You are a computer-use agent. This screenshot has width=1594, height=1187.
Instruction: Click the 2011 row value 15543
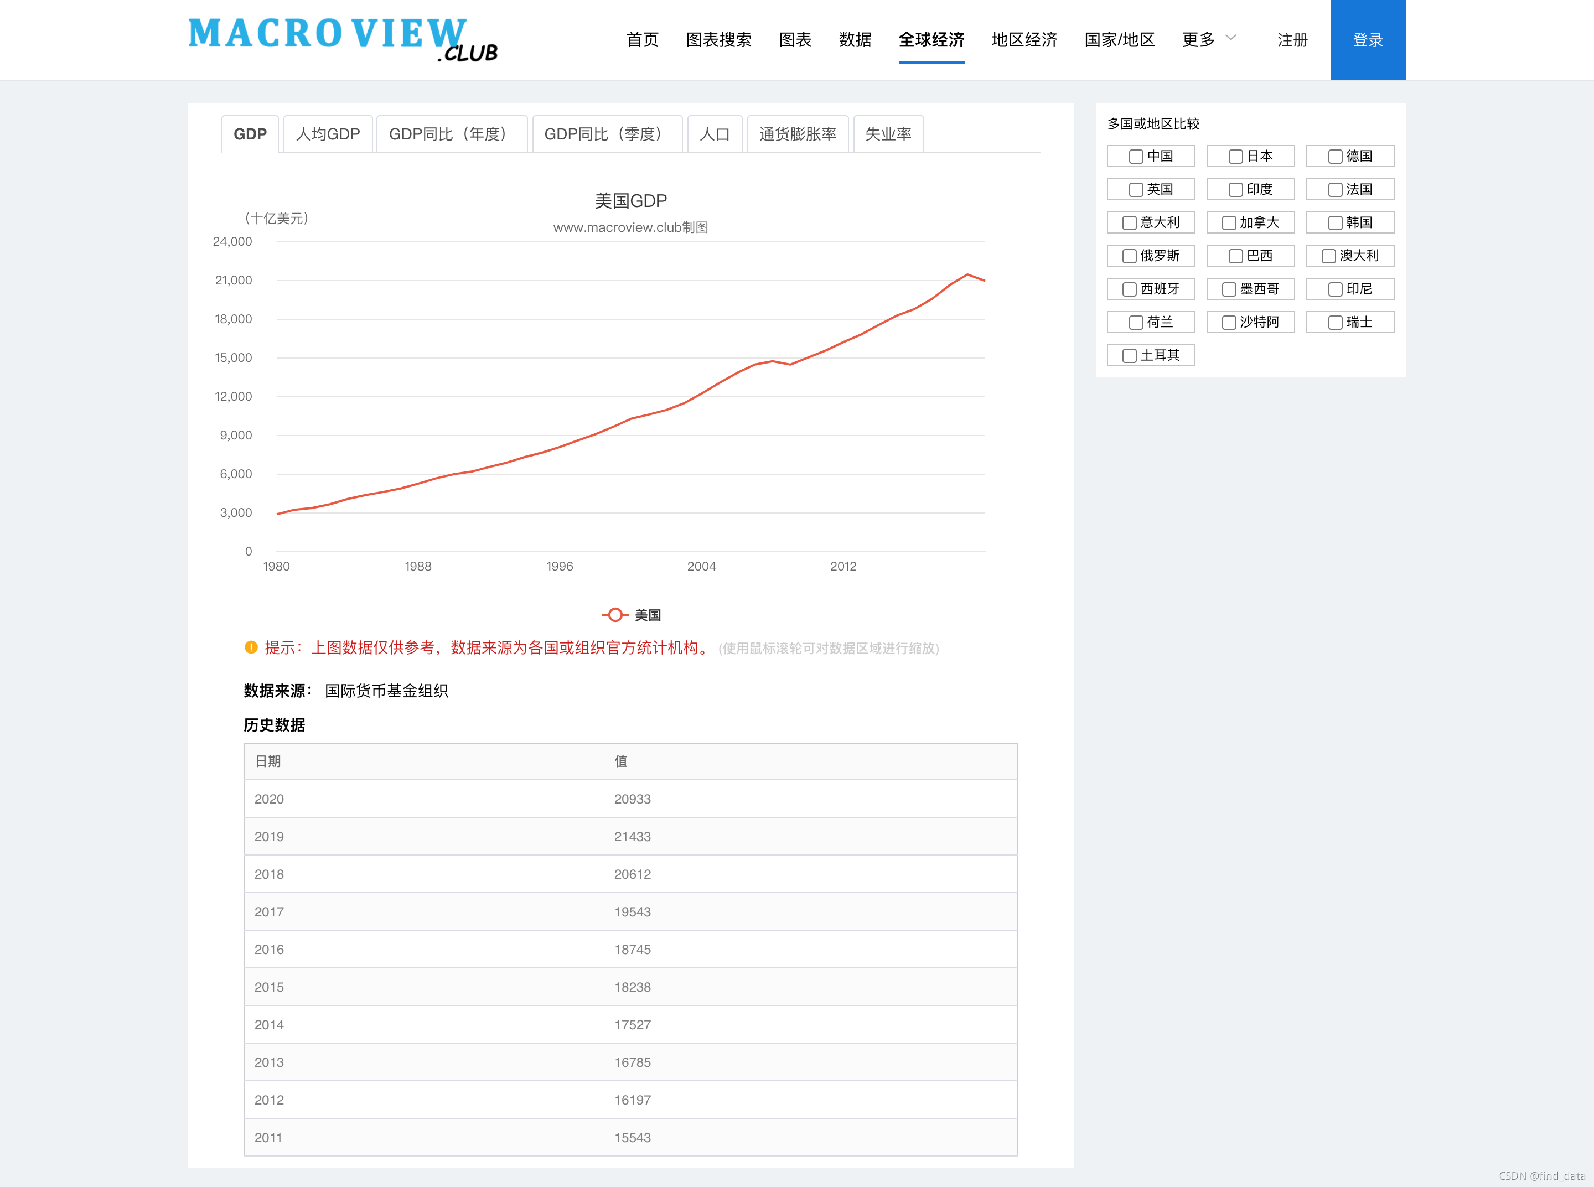(x=633, y=1137)
